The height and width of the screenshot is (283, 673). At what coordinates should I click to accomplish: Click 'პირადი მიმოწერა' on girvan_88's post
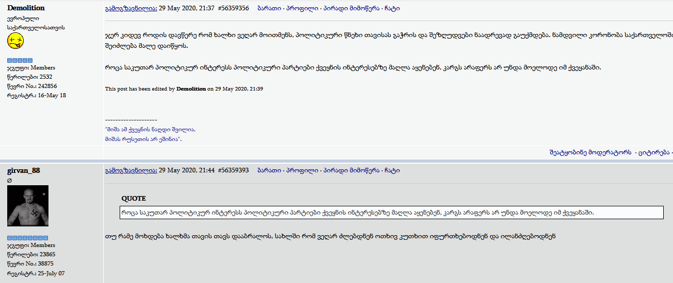coord(351,170)
